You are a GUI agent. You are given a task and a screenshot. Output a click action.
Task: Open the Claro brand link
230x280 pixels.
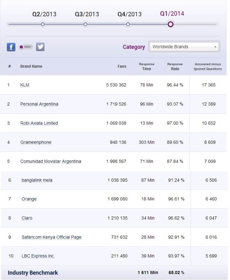27,218
